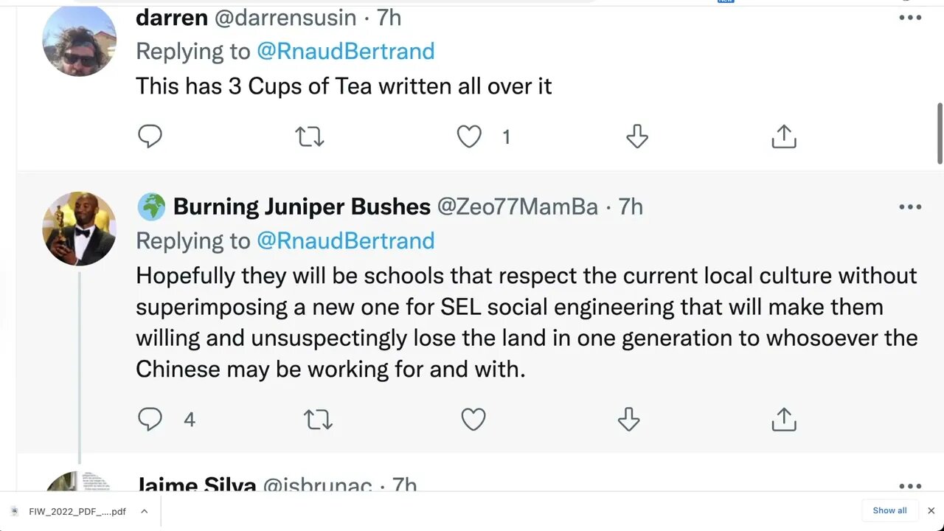The image size is (944, 531).
Task: Like Burning Juniper Bushes tweet
Action: (x=473, y=419)
